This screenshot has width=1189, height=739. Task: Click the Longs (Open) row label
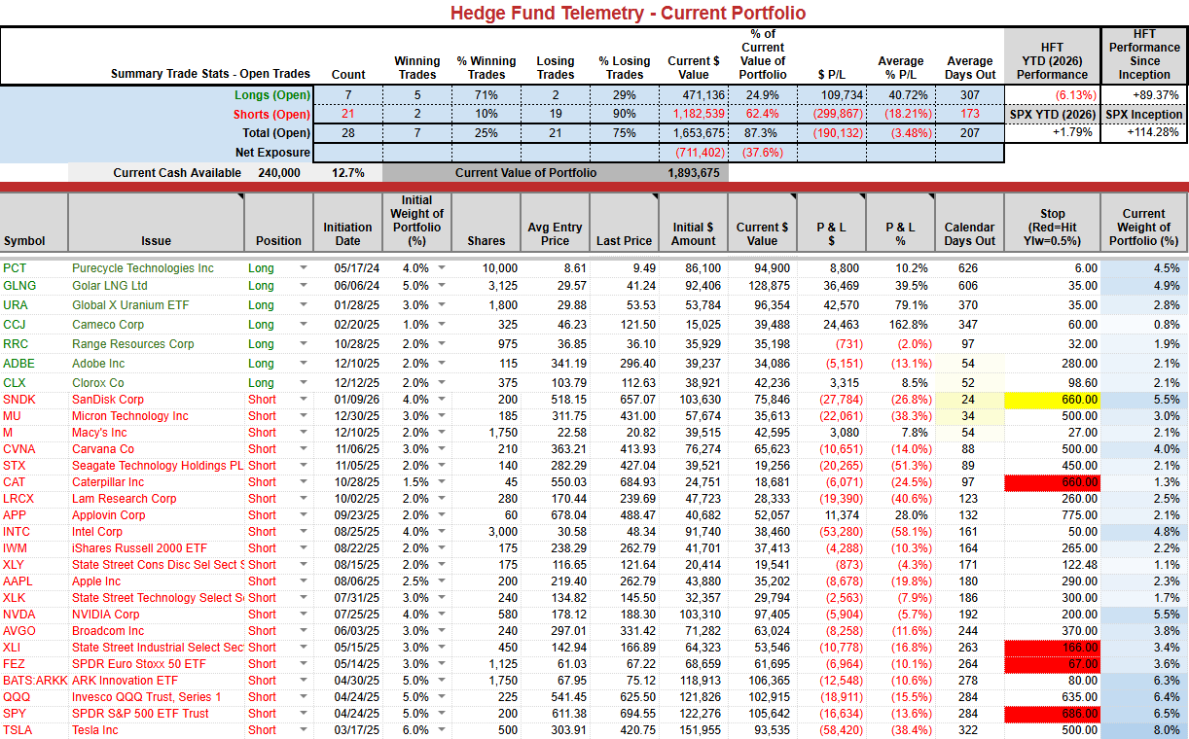pos(271,95)
